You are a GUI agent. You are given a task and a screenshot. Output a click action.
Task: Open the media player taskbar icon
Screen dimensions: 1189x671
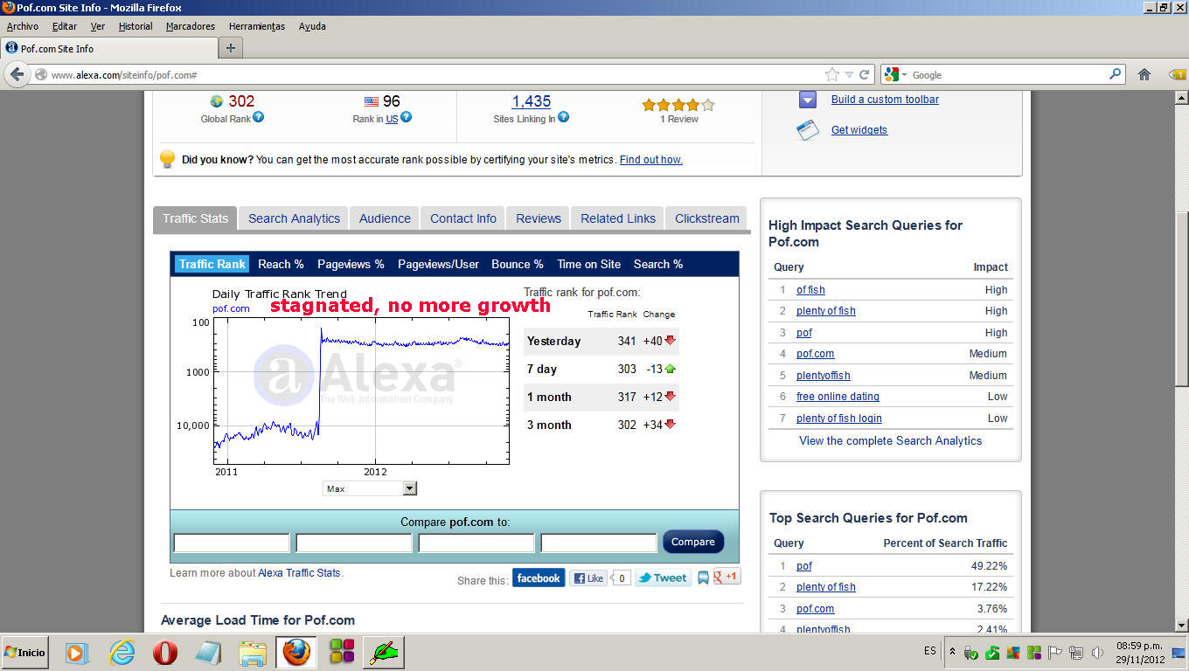[x=77, y=653]
